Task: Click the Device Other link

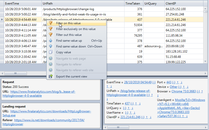Action: coord(174,87)
